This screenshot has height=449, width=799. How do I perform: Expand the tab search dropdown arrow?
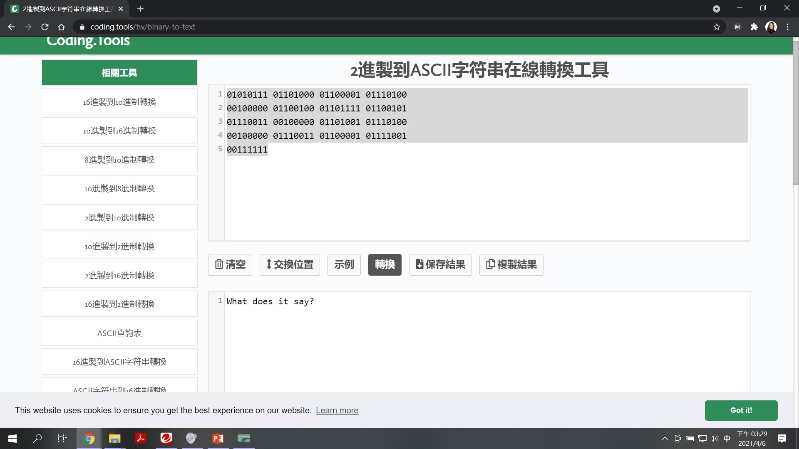pos(716,9)
